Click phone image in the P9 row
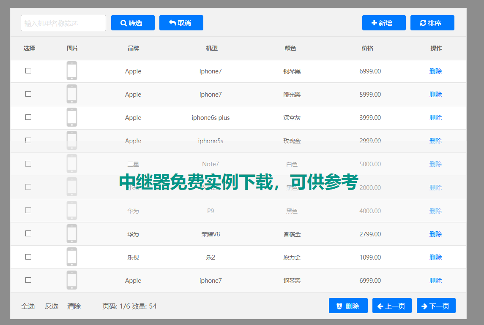This screenshot has height=325, width=484. [x=72, y=210]
